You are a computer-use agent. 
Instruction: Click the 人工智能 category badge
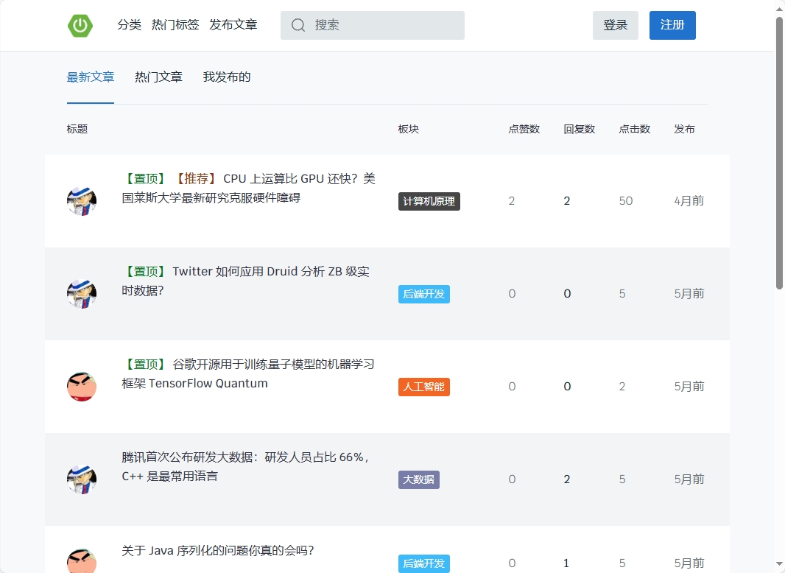pyautogui.click(x=423, y=387)
